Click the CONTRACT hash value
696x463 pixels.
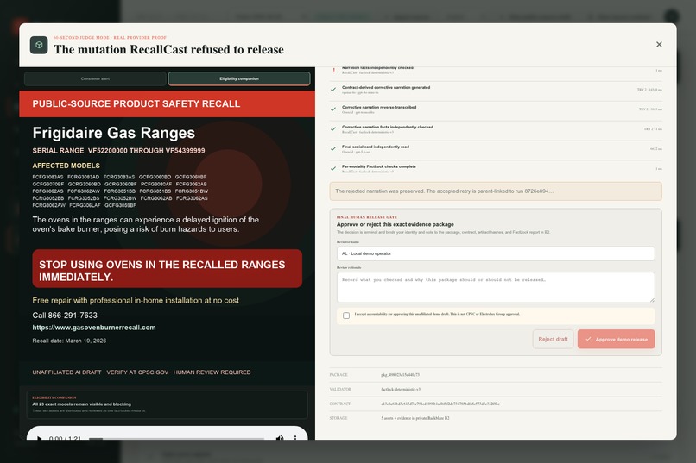440,404
